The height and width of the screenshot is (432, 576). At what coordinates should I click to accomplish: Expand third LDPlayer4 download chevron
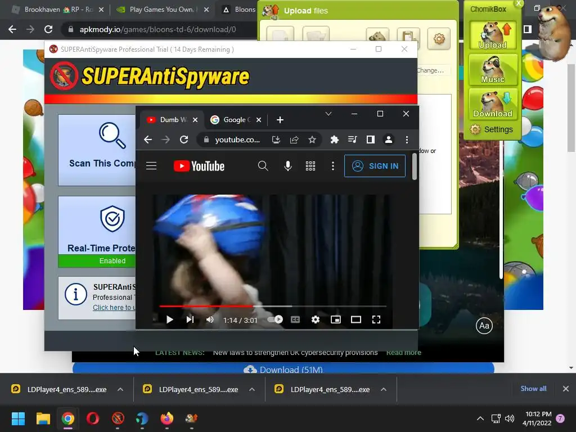pyautogui.click(x=384, y=389)
